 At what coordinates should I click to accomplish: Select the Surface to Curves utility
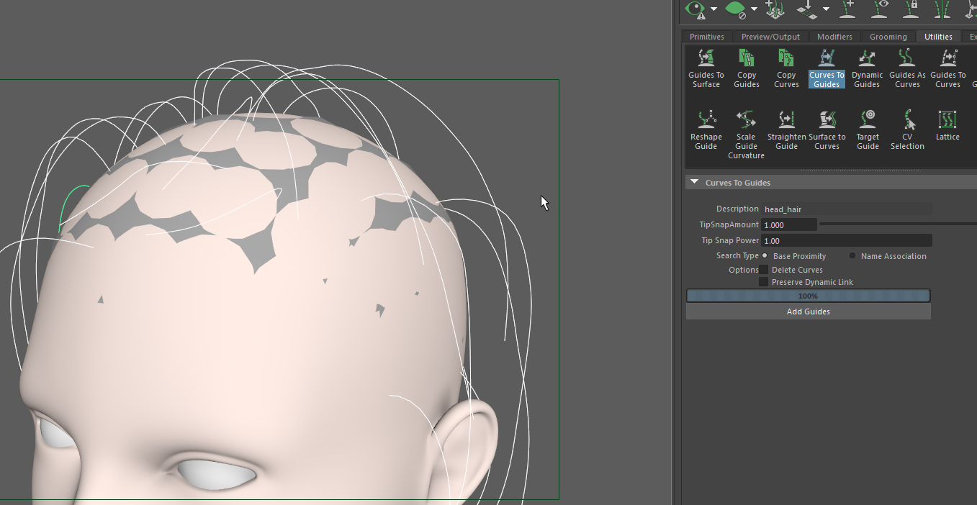(827, 129)
